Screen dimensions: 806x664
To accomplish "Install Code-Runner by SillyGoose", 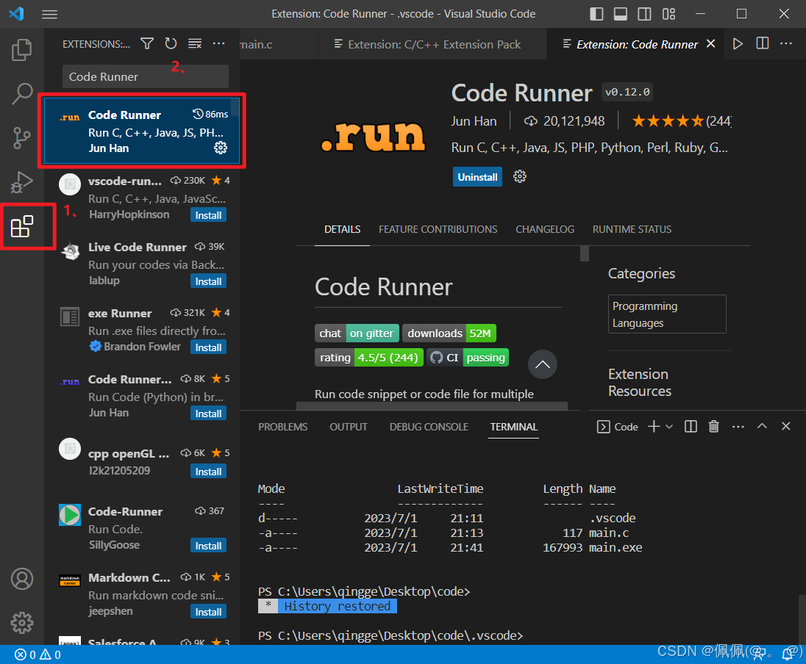I will pyautogui.click(x=208, y=546).
